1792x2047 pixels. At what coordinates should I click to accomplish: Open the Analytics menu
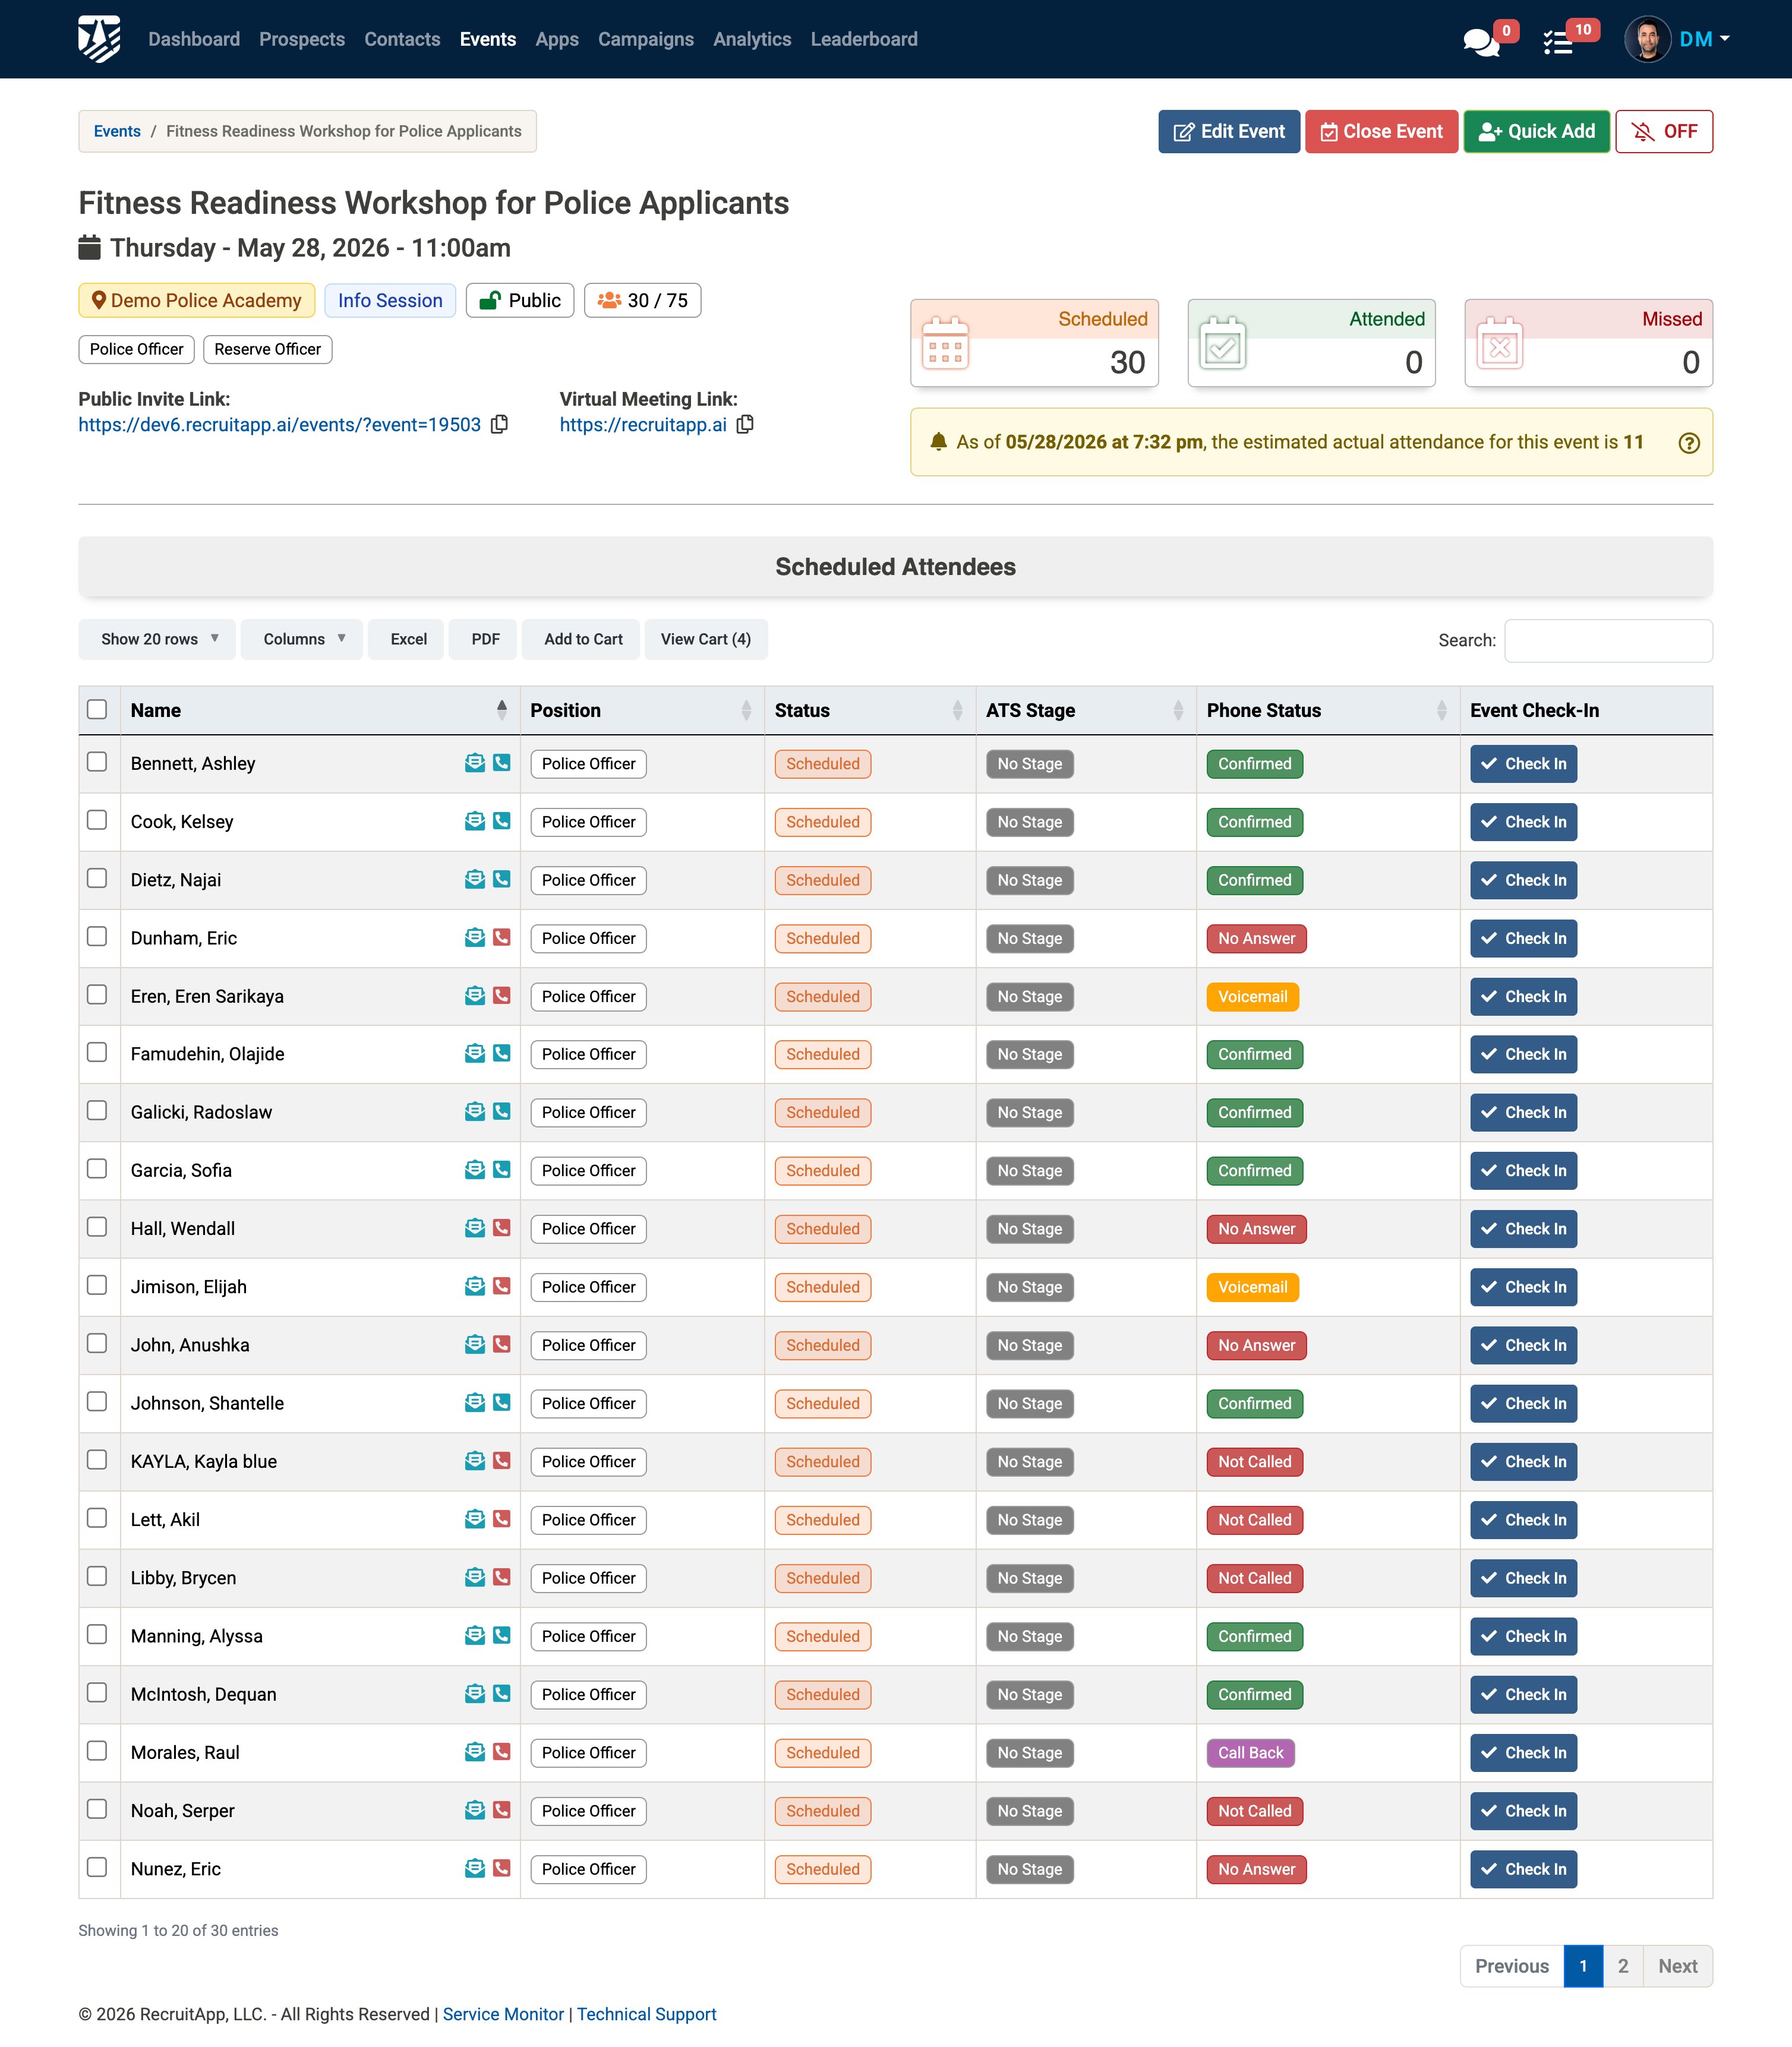(752, 39)
